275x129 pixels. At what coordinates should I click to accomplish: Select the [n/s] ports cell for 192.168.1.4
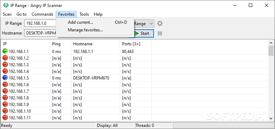126,71
